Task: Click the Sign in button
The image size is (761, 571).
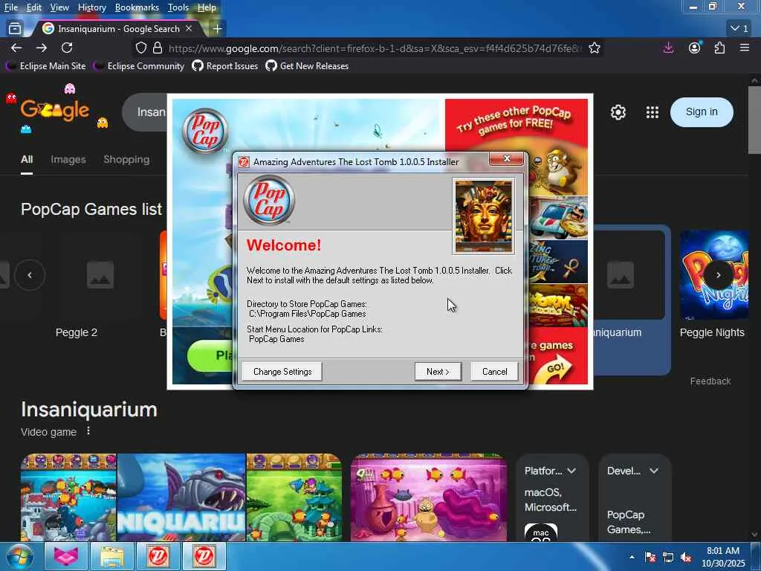Action: [702, 112]
